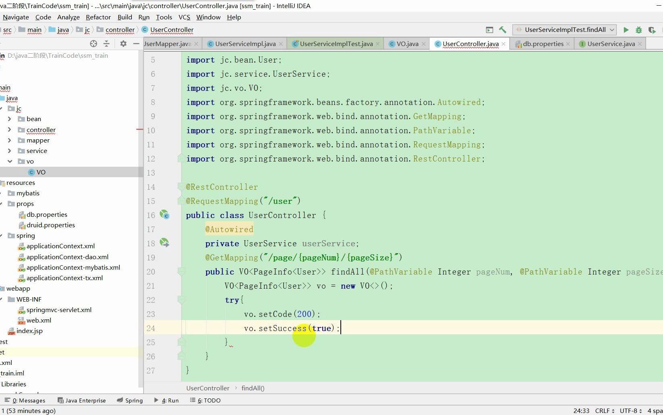Open the VCS menu
This screenshot has width=663, height=415.
184,17
